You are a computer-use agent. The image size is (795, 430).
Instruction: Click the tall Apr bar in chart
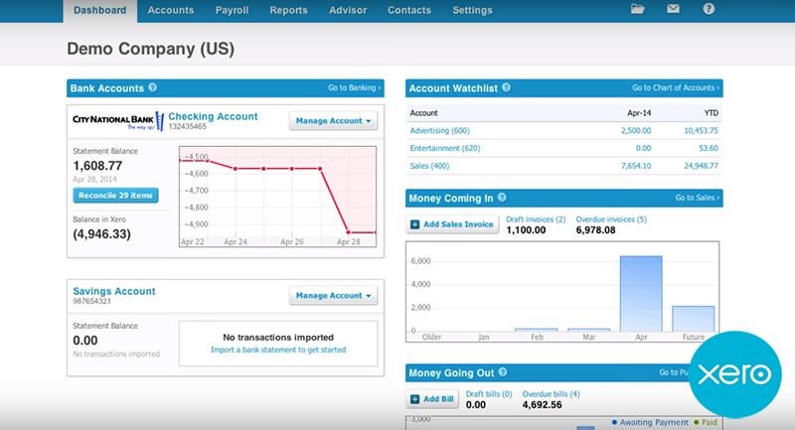pos(641,293)
